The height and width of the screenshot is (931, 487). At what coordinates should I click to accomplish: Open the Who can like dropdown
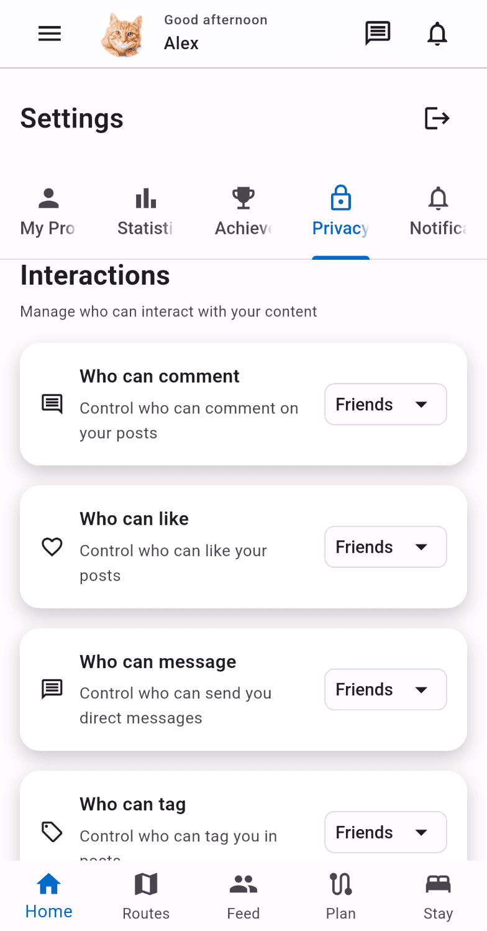coord(385,547)
